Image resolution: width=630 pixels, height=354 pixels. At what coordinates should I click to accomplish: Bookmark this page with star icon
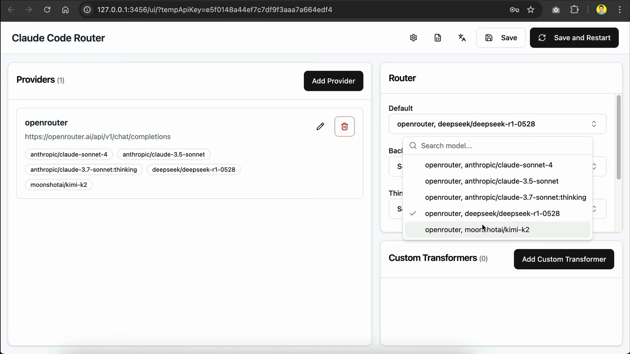tap(531, 9)
